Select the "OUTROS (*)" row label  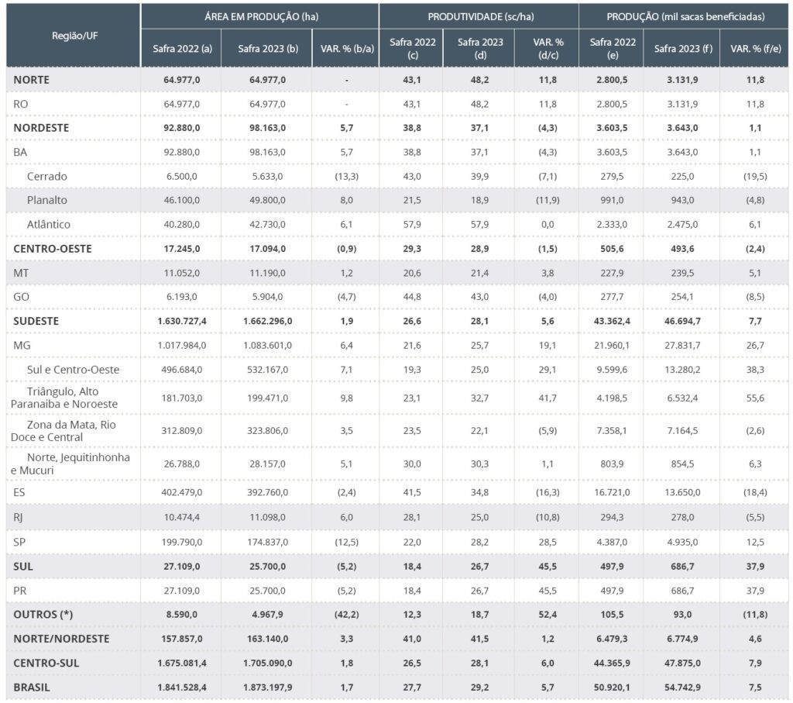46,614
